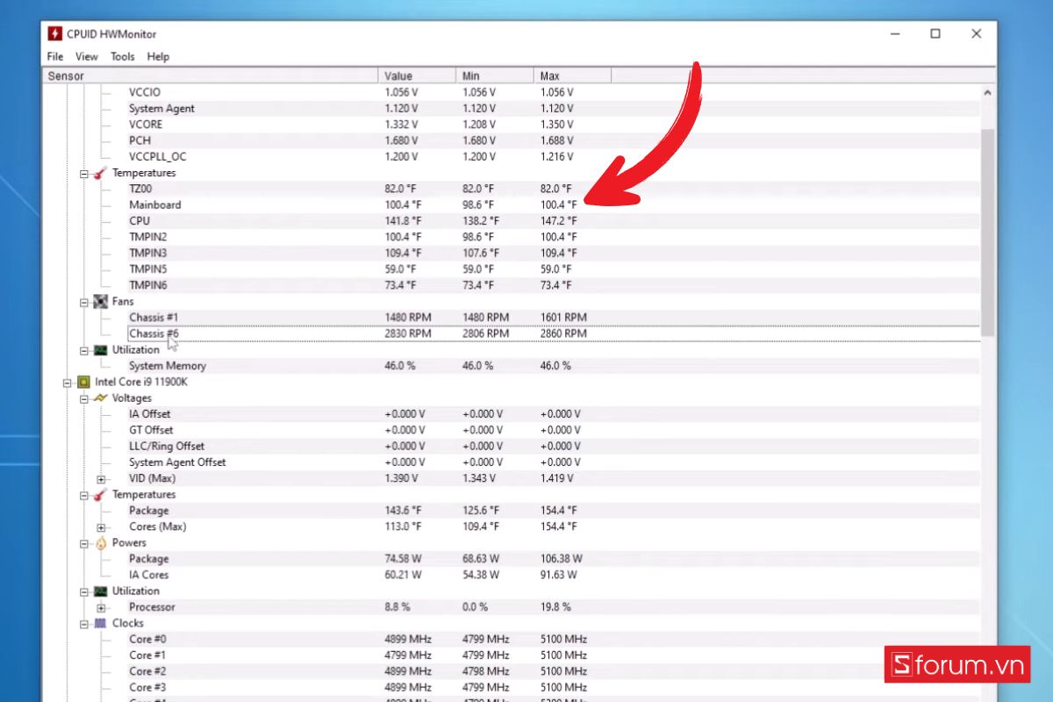
Task: Click the chip icon beside Intel Core i9 11900K
Action: point(83,383)
